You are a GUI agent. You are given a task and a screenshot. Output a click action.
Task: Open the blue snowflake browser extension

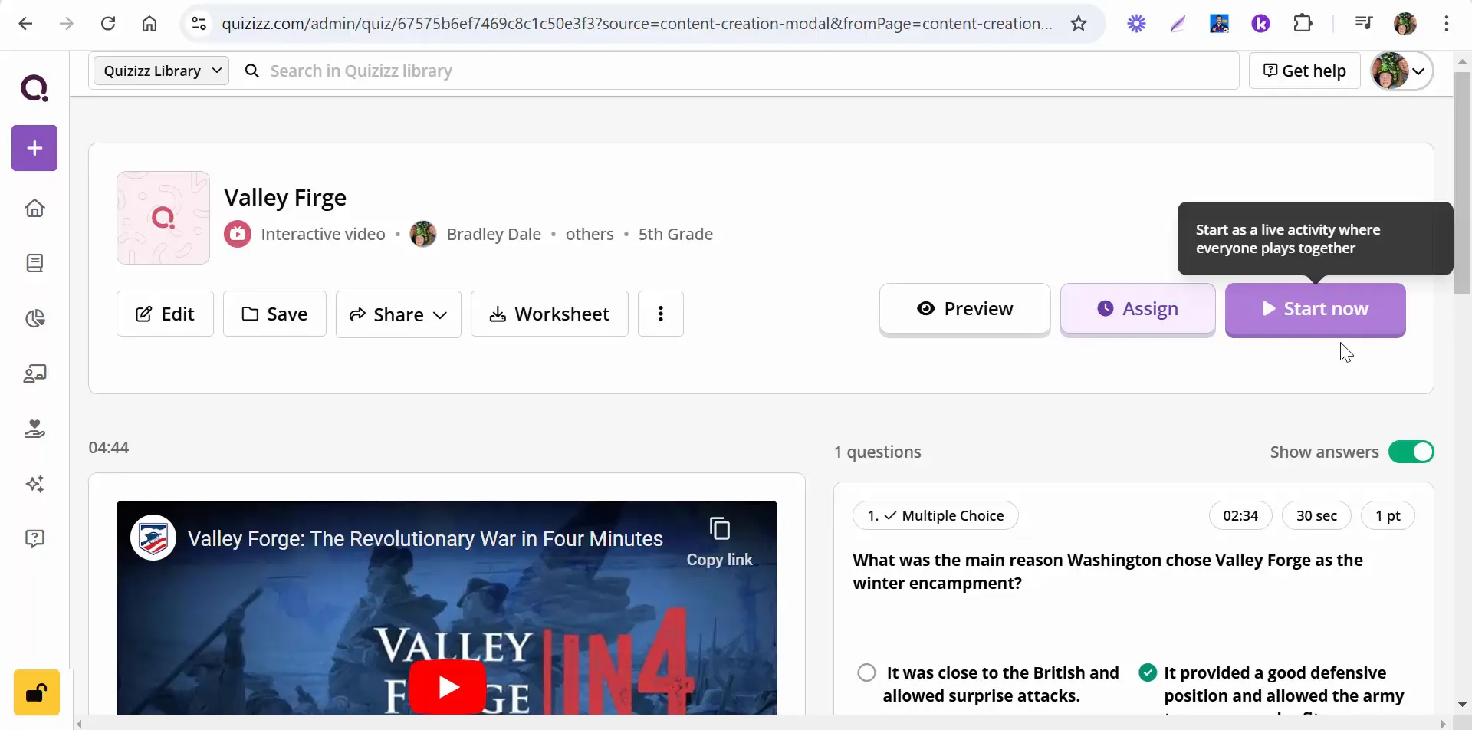[1136, 24]
